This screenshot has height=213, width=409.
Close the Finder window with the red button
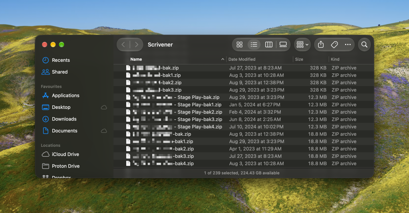pos(45,45)
